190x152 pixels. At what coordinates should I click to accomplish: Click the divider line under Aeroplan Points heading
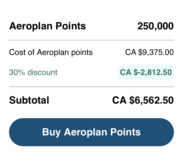[91, 40]
